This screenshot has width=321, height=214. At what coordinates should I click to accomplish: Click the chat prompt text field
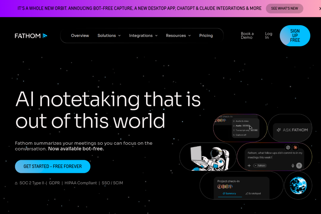[275, 155]
